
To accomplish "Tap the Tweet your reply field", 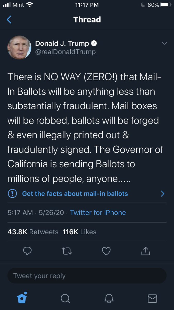I will 87,276.
